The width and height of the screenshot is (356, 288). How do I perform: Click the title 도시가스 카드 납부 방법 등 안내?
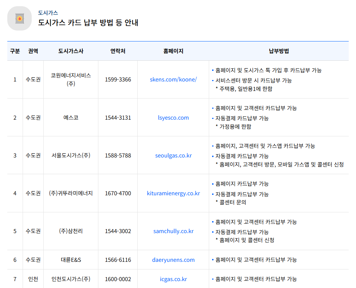coord(88,23)
